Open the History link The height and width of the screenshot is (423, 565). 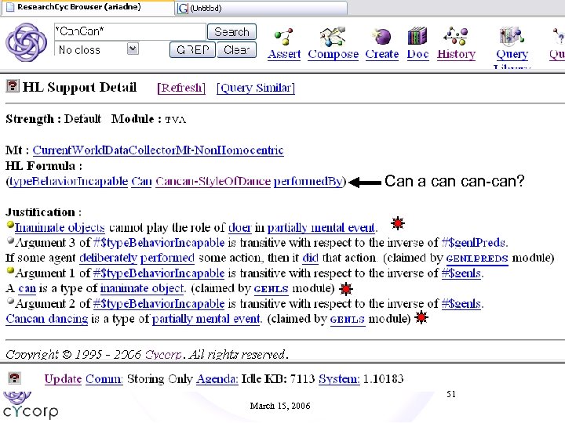pos(456,54)
